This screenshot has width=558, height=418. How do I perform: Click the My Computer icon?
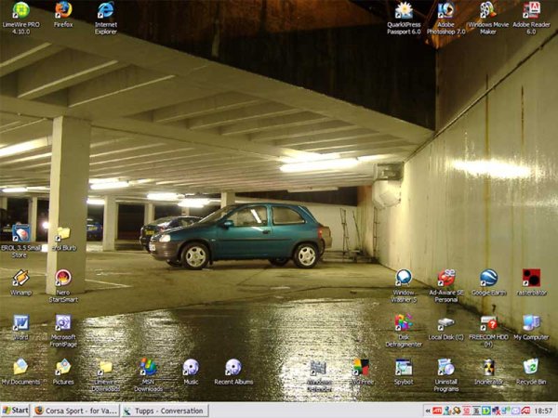pyautogui.click(x=531, y=322)
